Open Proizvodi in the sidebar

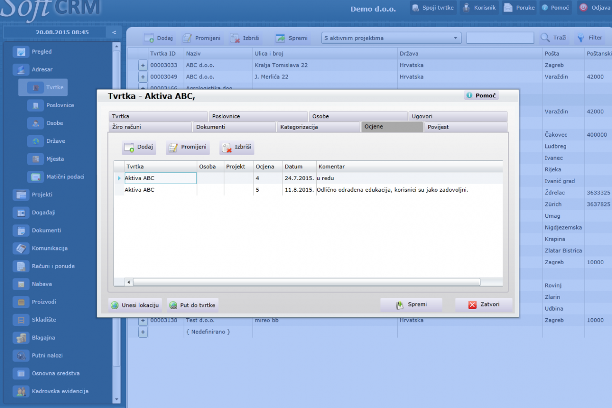[x=35, y=301]
